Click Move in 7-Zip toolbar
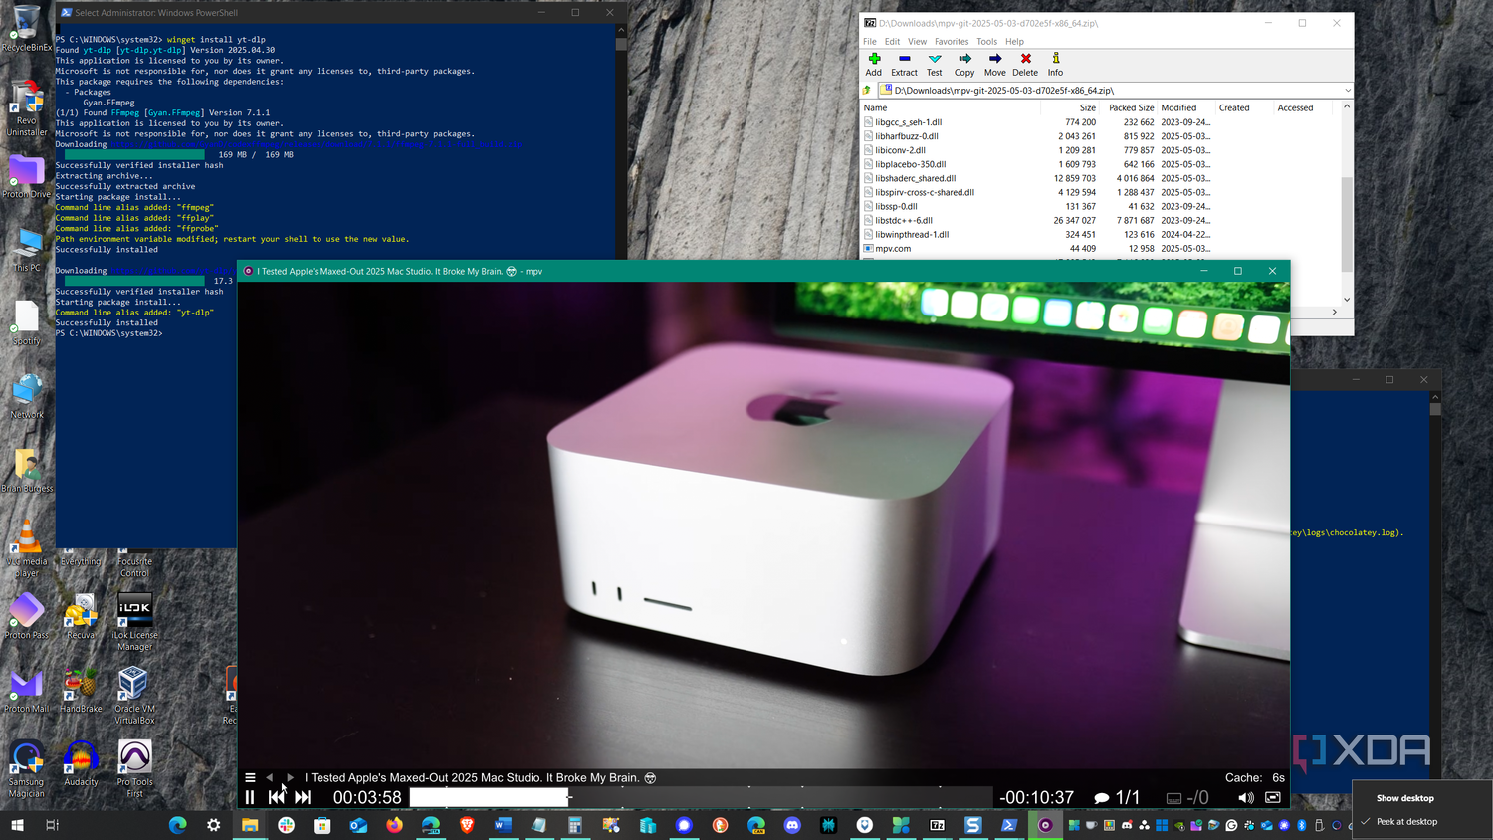 (x=994, y=65)
